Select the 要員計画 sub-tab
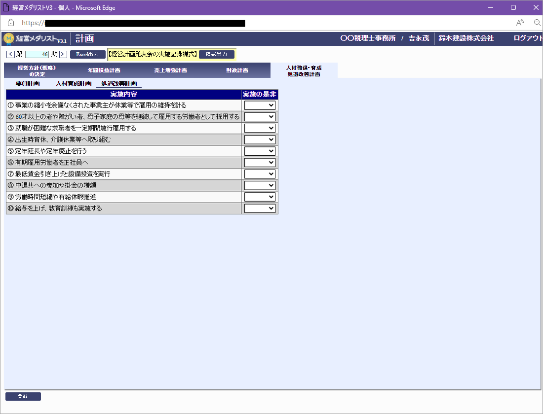This screenshot has height=414, width=543. [x=28, y=84]
